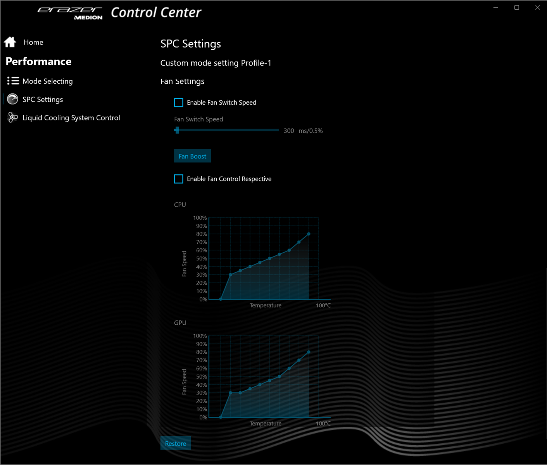
Task: Click the SPC Settings gauge icon
Action: pos(13,99)
